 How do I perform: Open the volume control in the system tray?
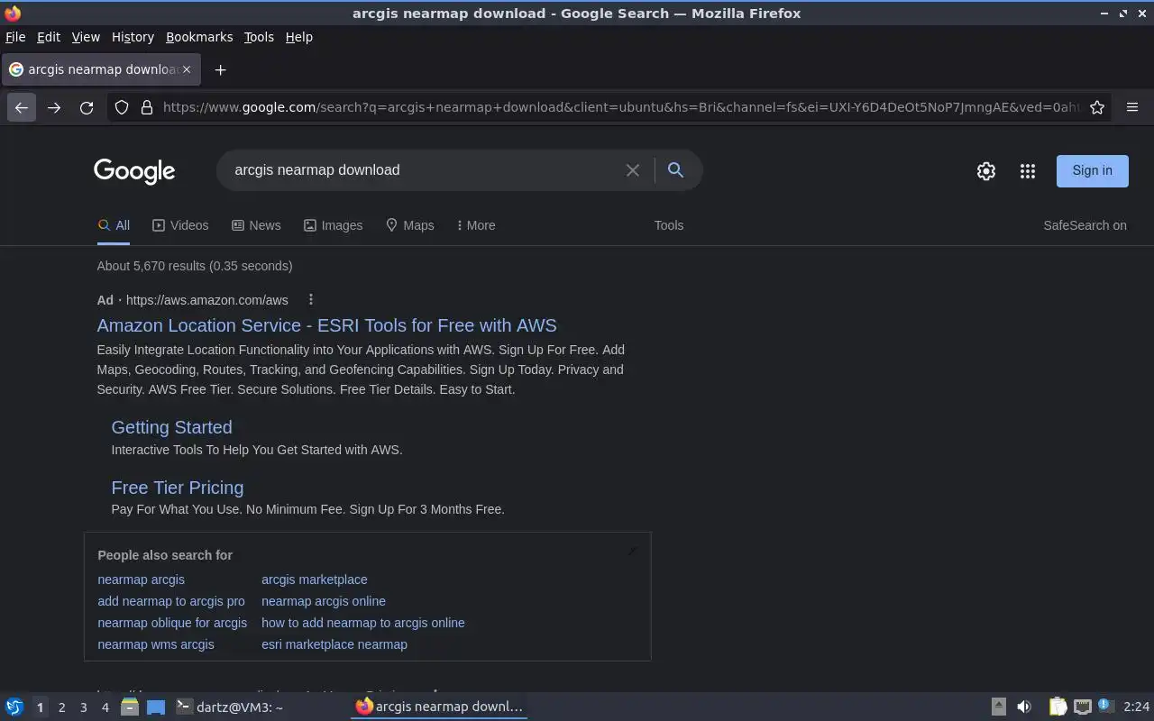1024,707
